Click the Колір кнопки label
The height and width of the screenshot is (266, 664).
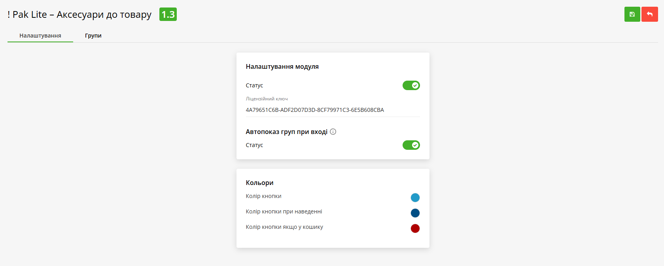click(x=263, y=196)
